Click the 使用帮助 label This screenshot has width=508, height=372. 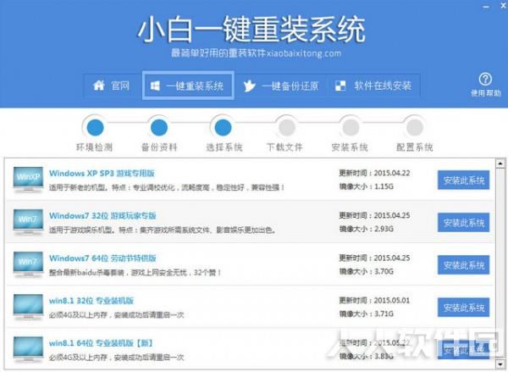[486, 93]
